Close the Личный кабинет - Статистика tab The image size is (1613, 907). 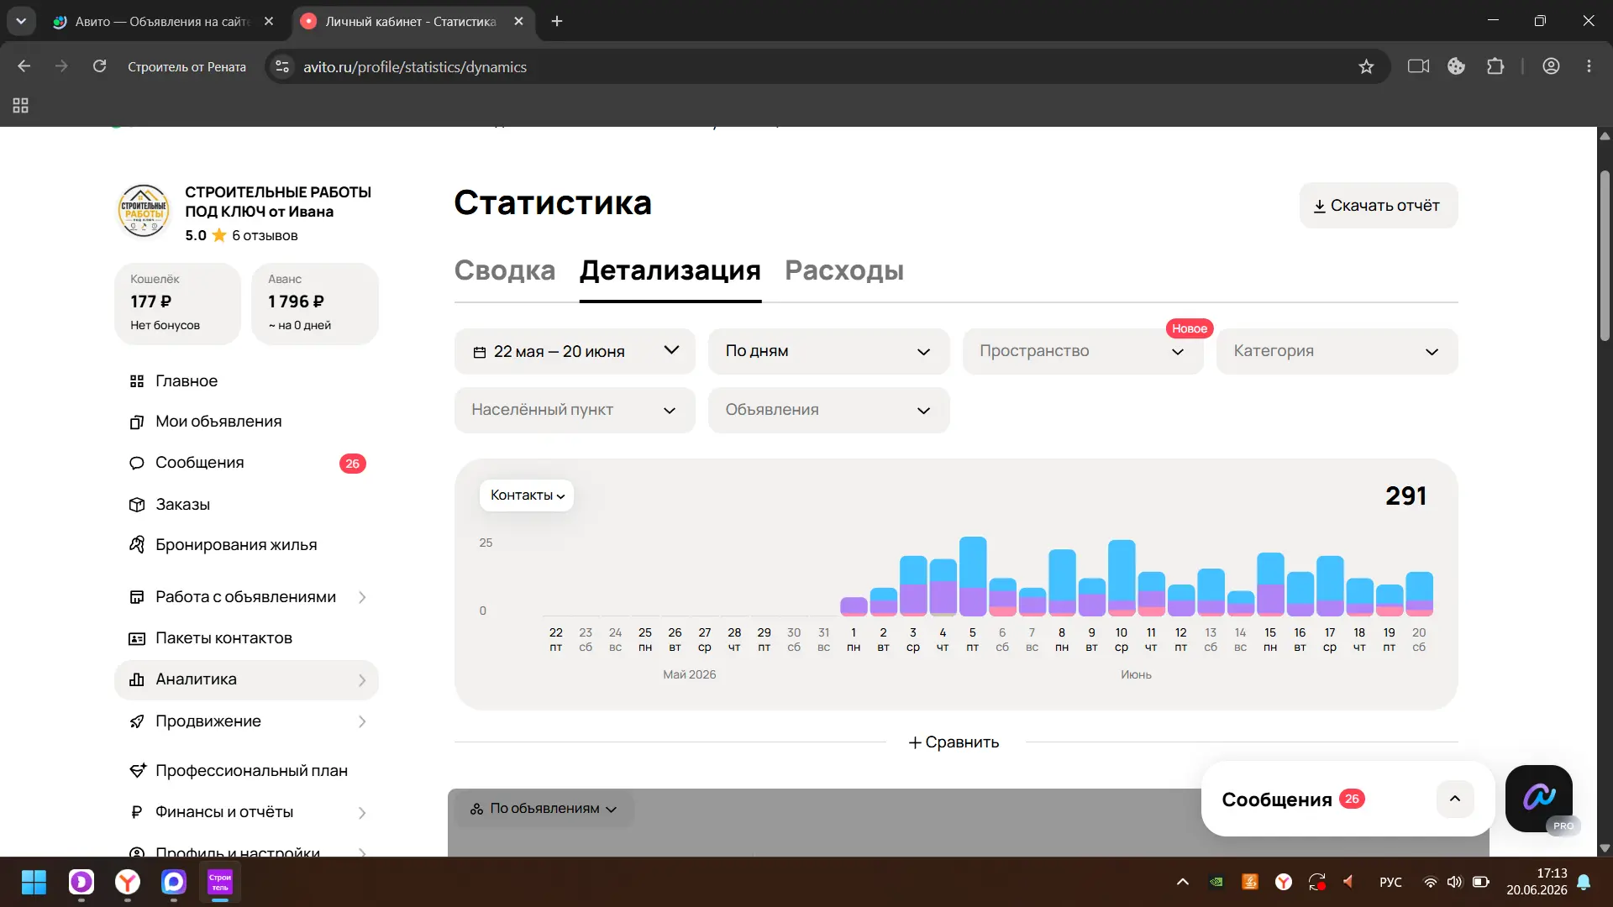(x=518, y=21)
